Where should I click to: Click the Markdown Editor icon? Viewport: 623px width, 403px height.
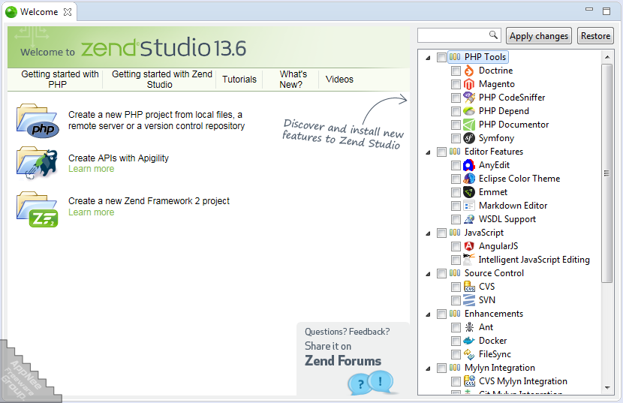pos(469,206)
